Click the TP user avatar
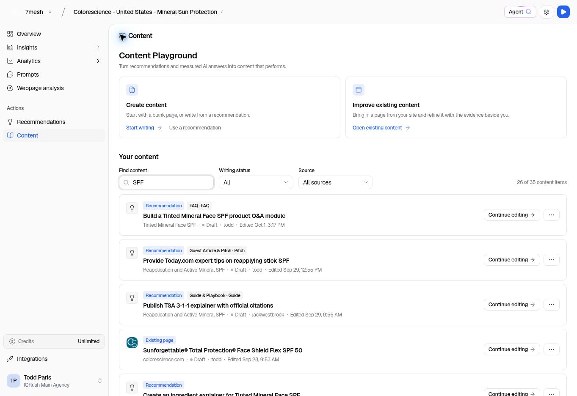Screen dimensions: 577x396 pyautogui.click(x=14, y=381)
